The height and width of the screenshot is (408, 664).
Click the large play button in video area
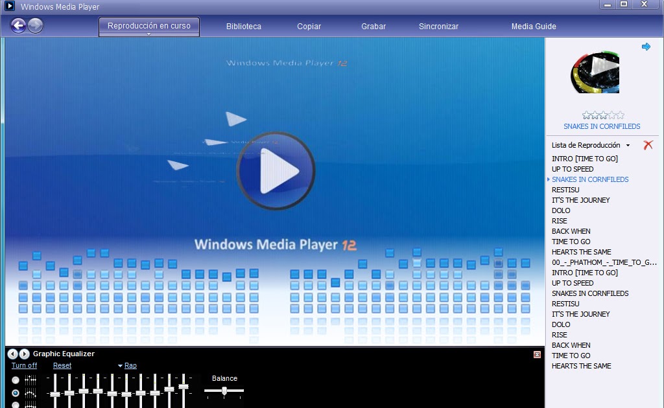[x=276, y=171]
